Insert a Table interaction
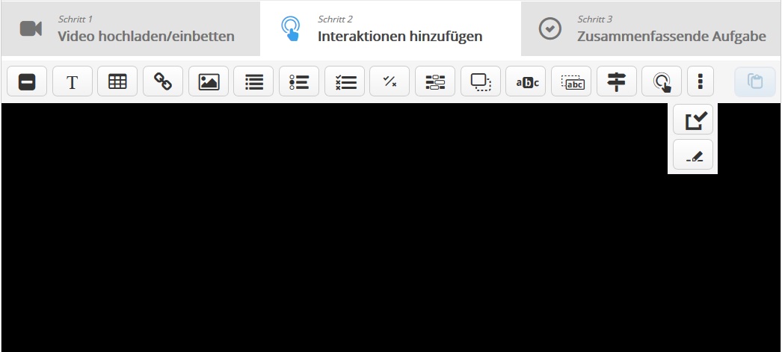Screen dimensions: 782x352 coord(117,81)
